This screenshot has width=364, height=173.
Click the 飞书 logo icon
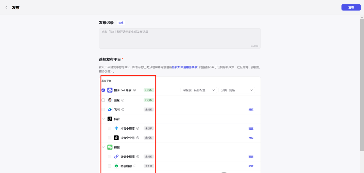tap(110, 110)
